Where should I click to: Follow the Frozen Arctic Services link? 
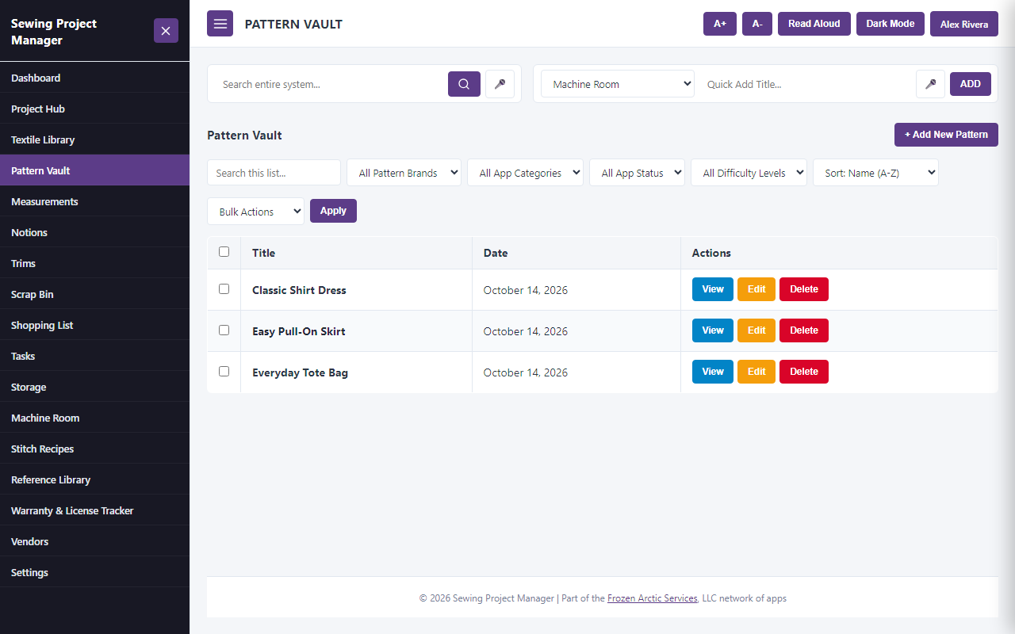pos(653,598)
